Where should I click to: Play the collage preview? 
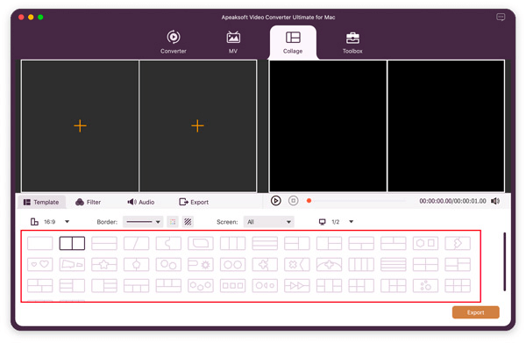pos(276,201)
